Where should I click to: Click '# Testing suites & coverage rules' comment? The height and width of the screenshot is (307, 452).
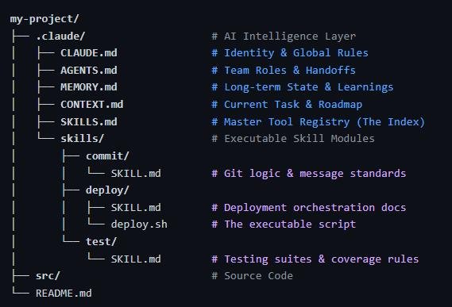click(315, 259)
